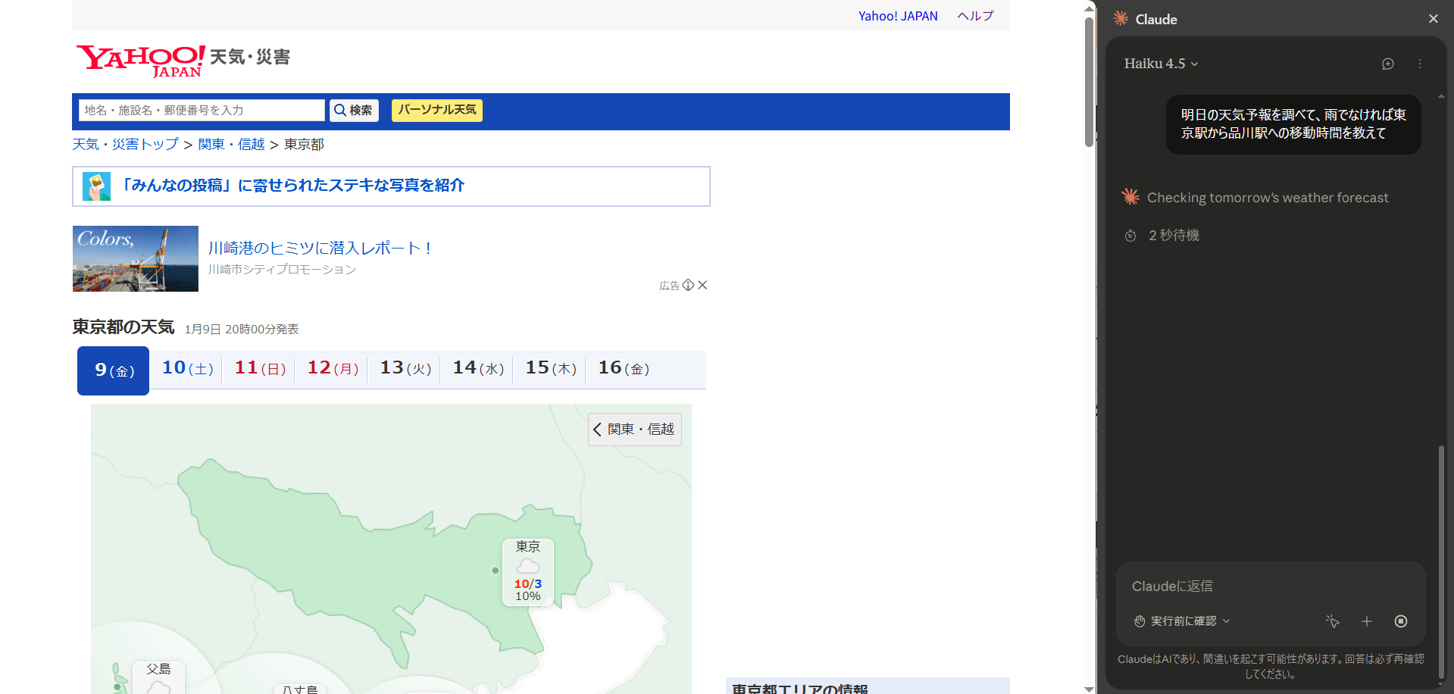Select the 16(金) forecast tab
Image resolution: width=1454 pixels, height=694 pixels.
tap(624, 368)
